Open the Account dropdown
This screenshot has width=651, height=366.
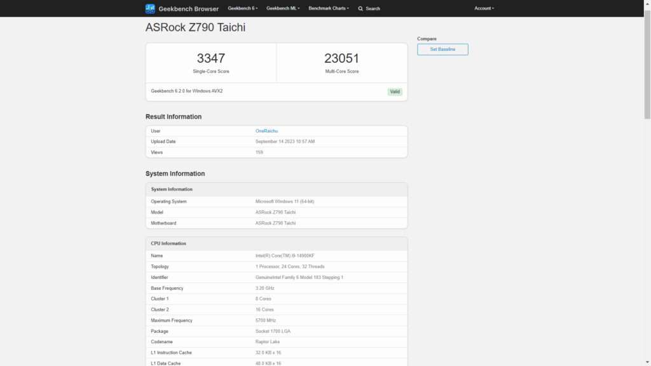click(x=484, y=8)
